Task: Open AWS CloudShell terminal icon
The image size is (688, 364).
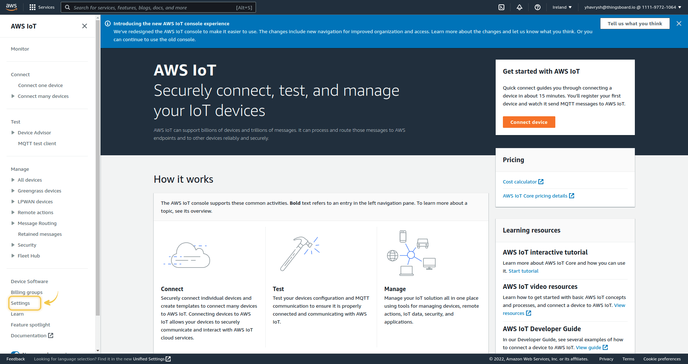Action: pos(501,7)
